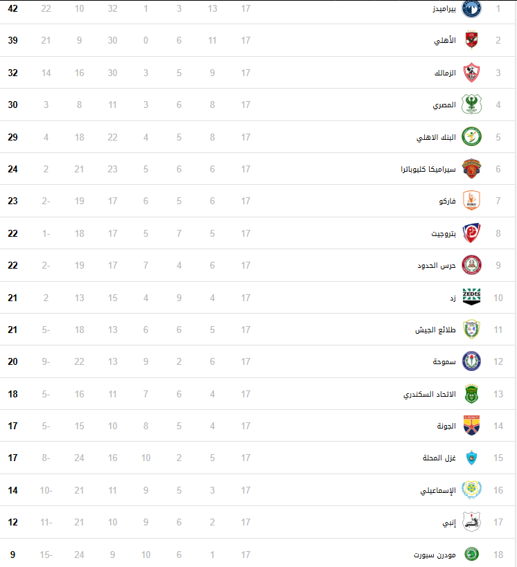The image size is (517, 567).
Task: Click the Pharco orange logo
Action: click(x=471, y=201)
